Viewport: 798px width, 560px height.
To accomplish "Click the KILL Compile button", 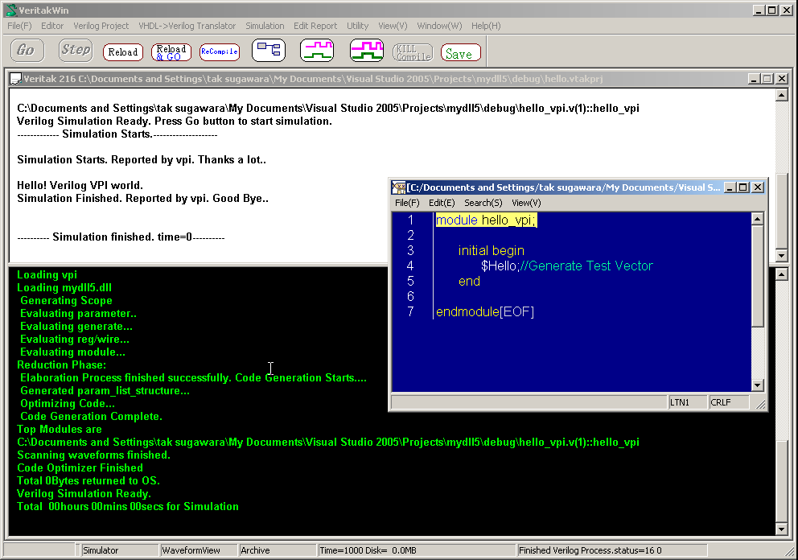I will click(x=413, y=52).
